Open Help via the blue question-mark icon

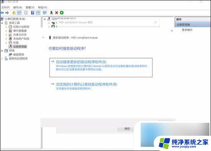pos(32,13)
